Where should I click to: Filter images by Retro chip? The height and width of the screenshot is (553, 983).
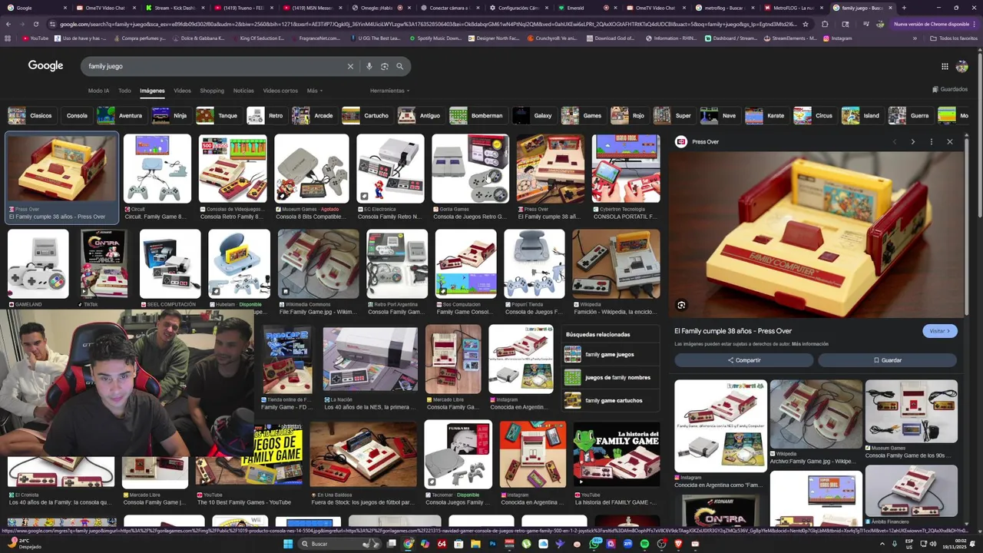266,116
